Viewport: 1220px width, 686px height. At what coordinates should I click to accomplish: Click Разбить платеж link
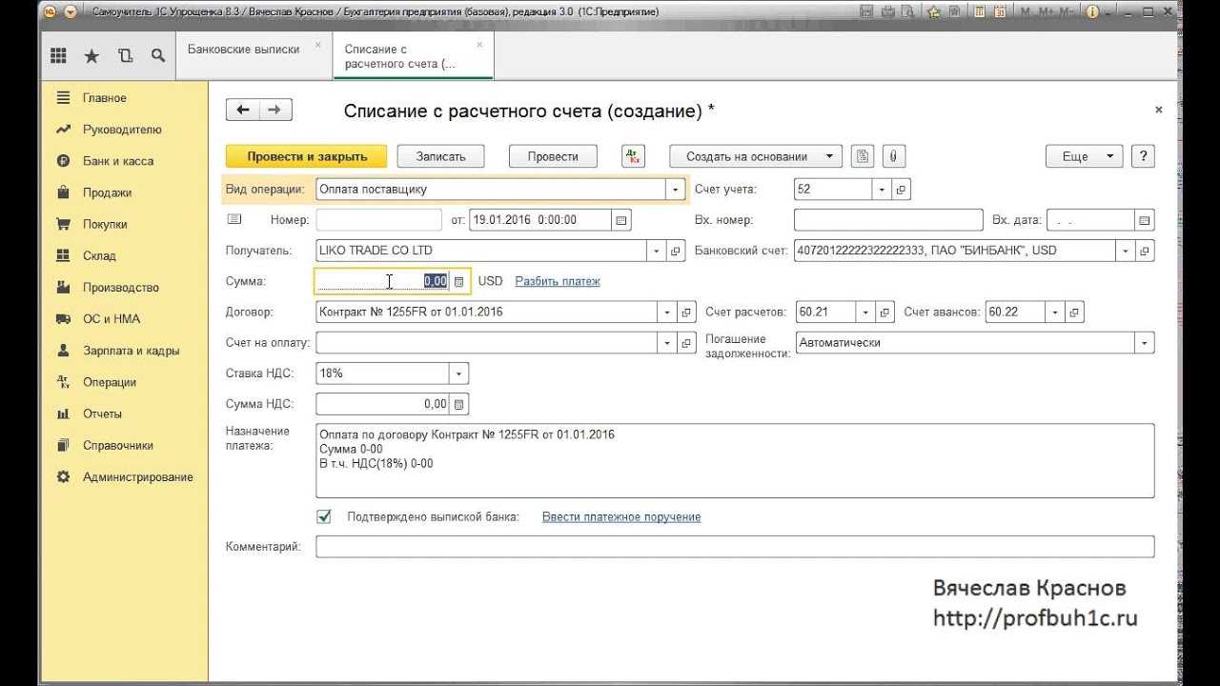(558, 281)
